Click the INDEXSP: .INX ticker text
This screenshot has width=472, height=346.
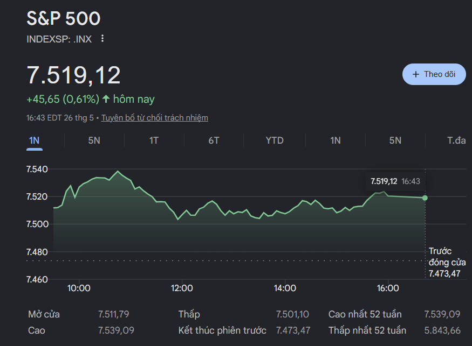[59, 39]
